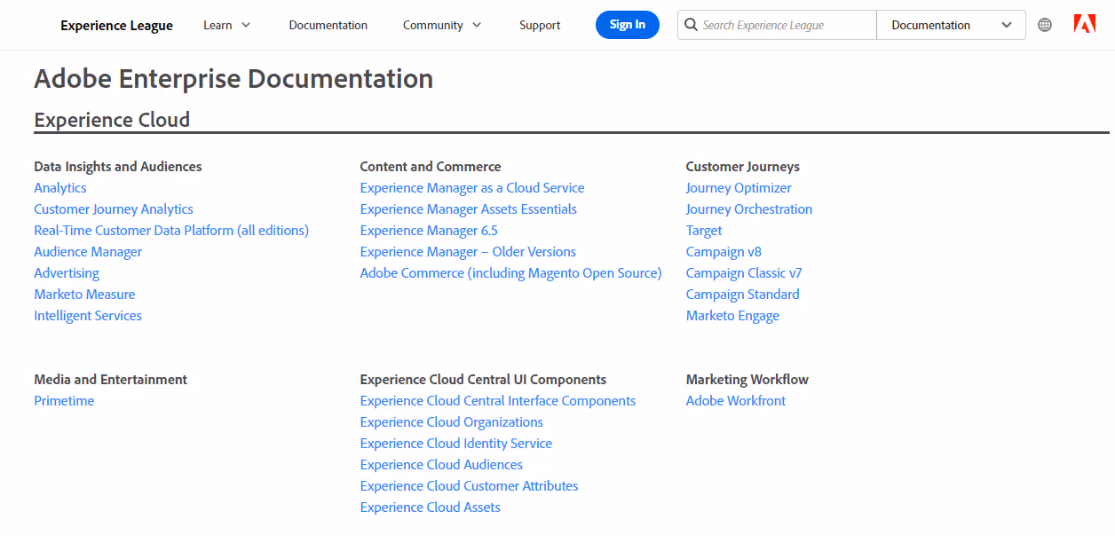Open the Campaign Standard link

(743, 295)
